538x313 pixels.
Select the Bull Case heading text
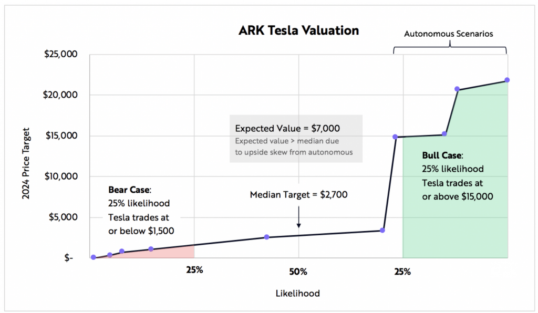pos(442,155)
